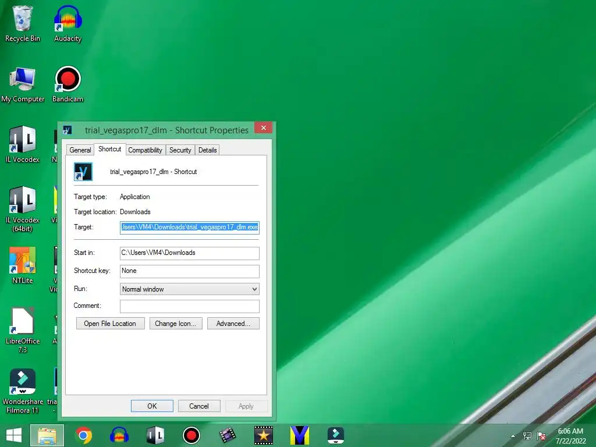Screen dimensions: 596x447
Task: Open the film clapper taskbar app
Action: pos(228,435)
